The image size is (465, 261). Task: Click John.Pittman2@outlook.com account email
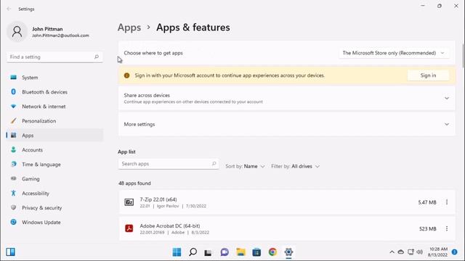click(x=60, y=36)
